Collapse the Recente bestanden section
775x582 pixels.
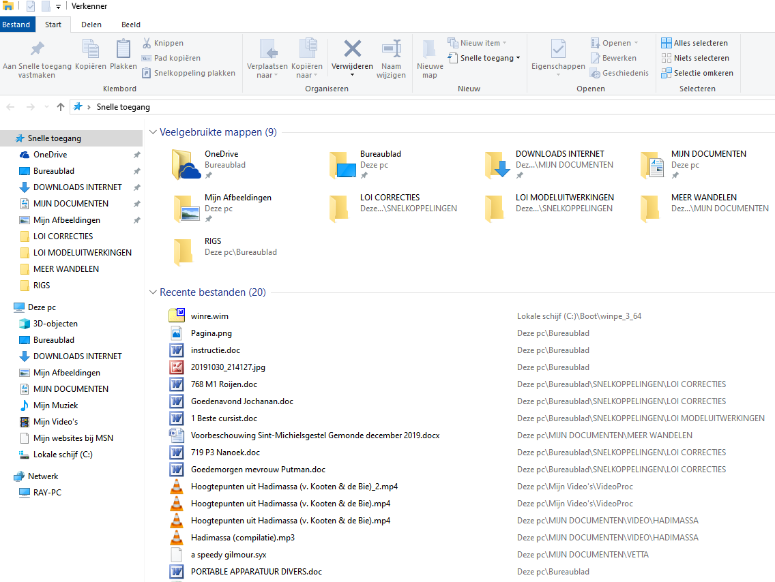(x=153, y=292)
